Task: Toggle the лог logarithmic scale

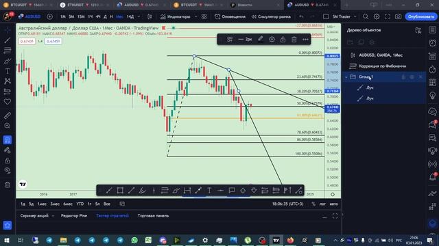Action: coord(322,204)
